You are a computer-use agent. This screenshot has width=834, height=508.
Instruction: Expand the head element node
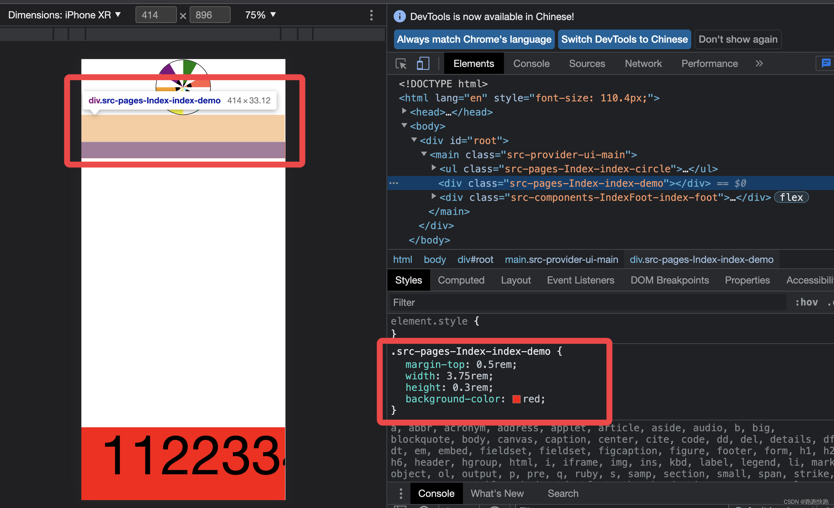coord(404,111)
